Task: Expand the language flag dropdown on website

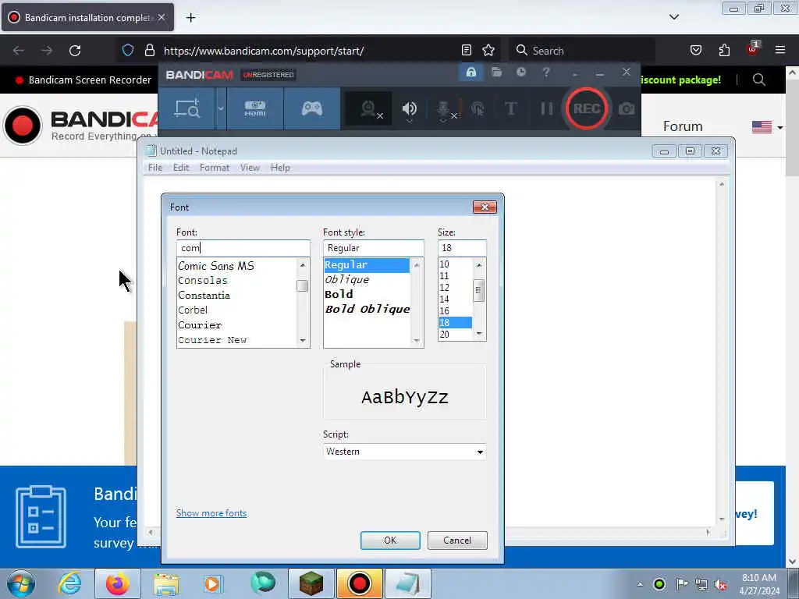Action: (768, 127)
